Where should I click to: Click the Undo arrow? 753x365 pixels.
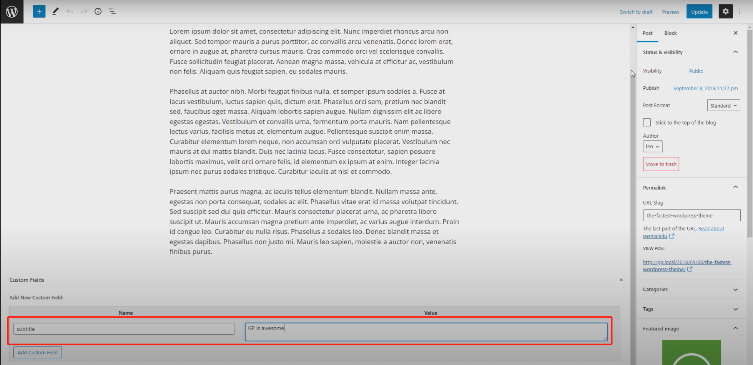click(70, 11)
